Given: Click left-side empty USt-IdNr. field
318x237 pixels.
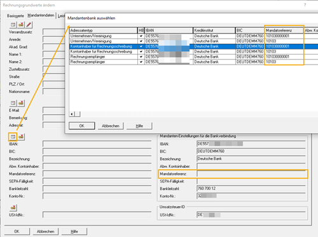Looking at the screenshot, I should pos(97,215).
